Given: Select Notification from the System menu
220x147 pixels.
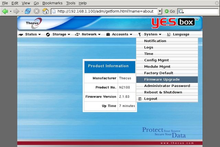Looking at the screenshot, I should (167, 41).
